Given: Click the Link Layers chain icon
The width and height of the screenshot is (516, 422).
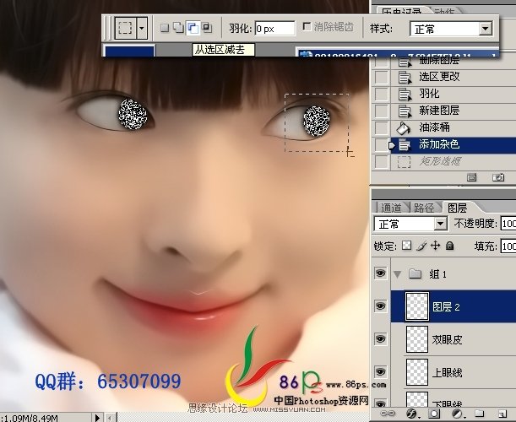Looking at the screenshot, I should [388, 414].
